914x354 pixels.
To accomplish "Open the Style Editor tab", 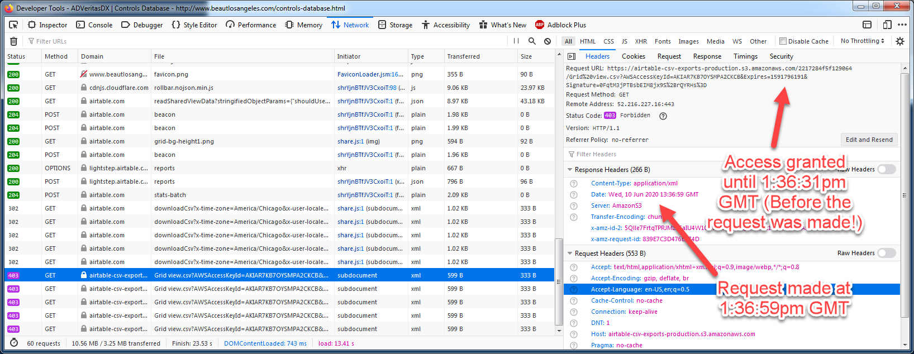I will pyautogui.click(x=194, y=25).
